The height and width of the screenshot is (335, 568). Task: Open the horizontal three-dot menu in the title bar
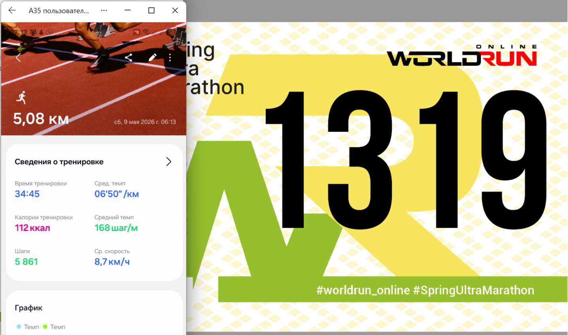(104, 10)
